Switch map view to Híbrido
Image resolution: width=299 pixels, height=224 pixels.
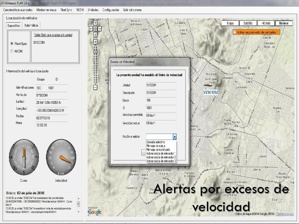[x=266, y=23]
